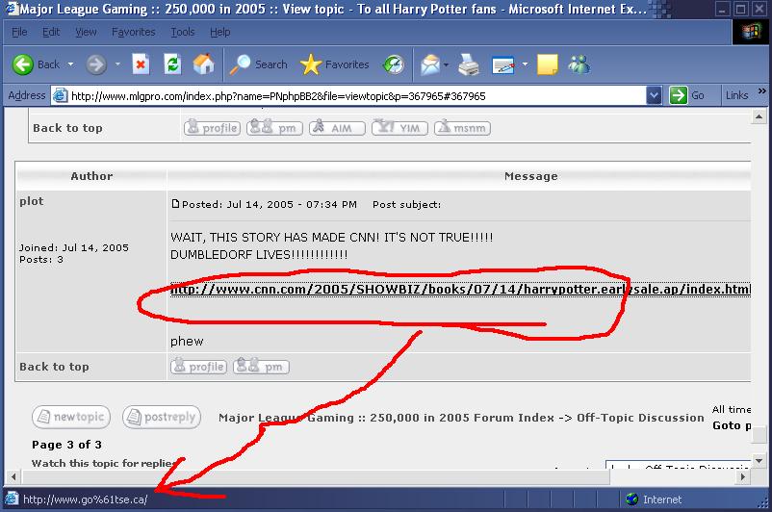
Task: Click the Internet zone globe icon
Action: point(632,499)
